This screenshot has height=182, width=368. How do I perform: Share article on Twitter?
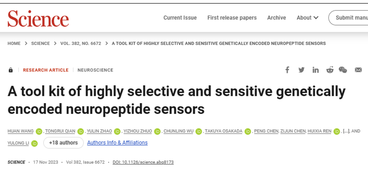(302, 70)
